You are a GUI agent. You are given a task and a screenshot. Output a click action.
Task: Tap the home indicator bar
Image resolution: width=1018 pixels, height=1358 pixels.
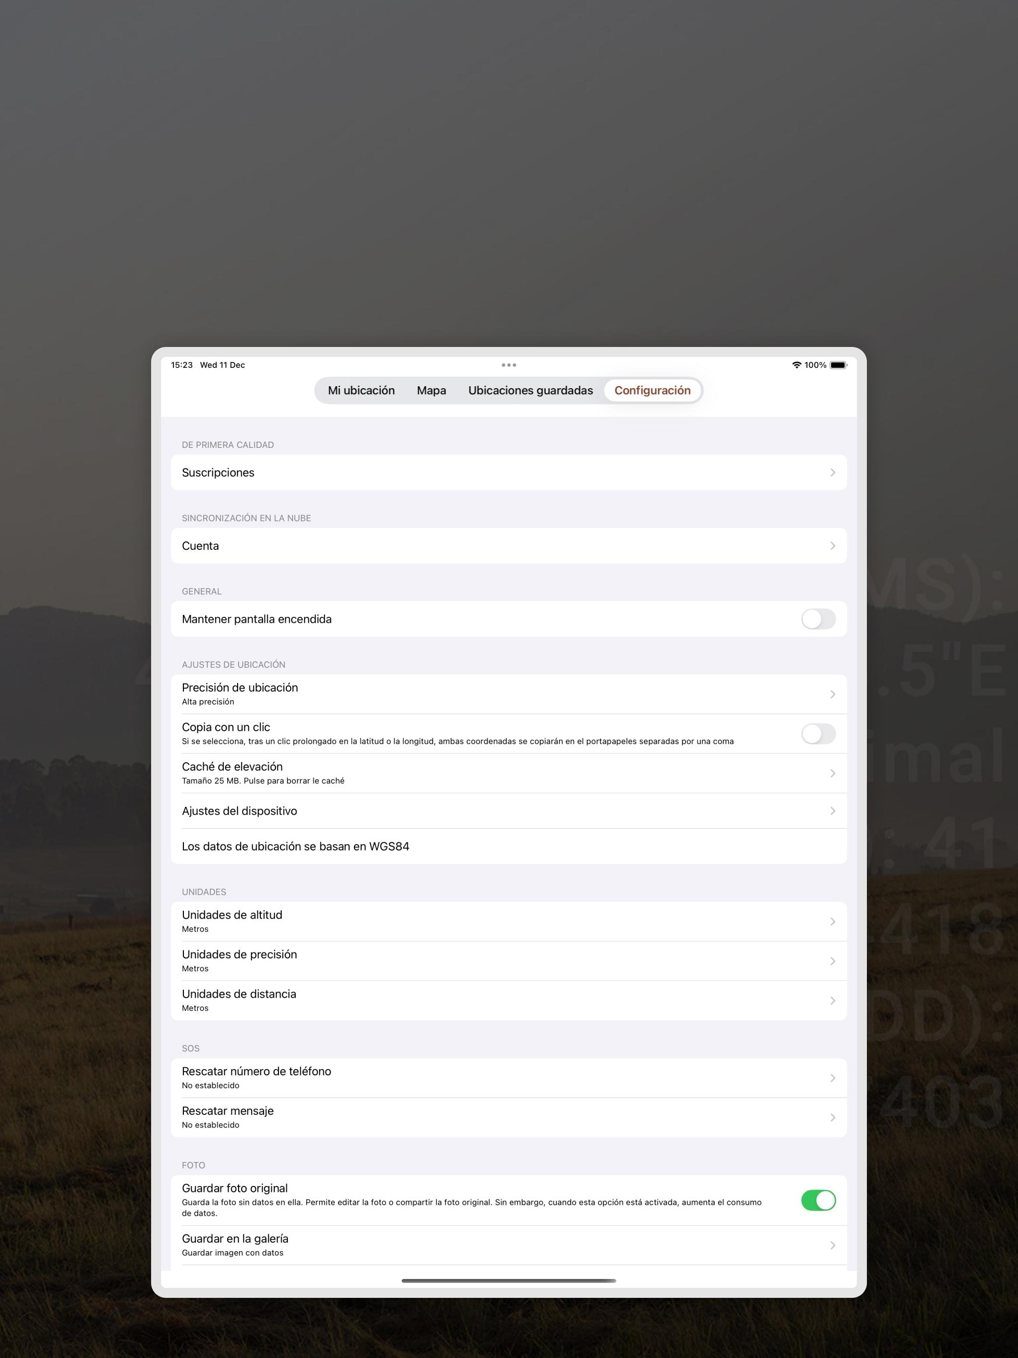coord(509,1280)
